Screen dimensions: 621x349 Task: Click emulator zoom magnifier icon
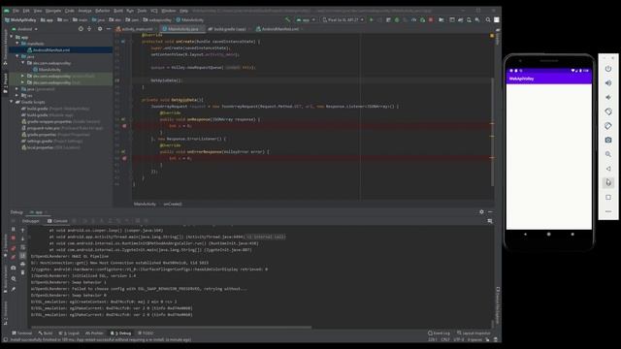608,154
